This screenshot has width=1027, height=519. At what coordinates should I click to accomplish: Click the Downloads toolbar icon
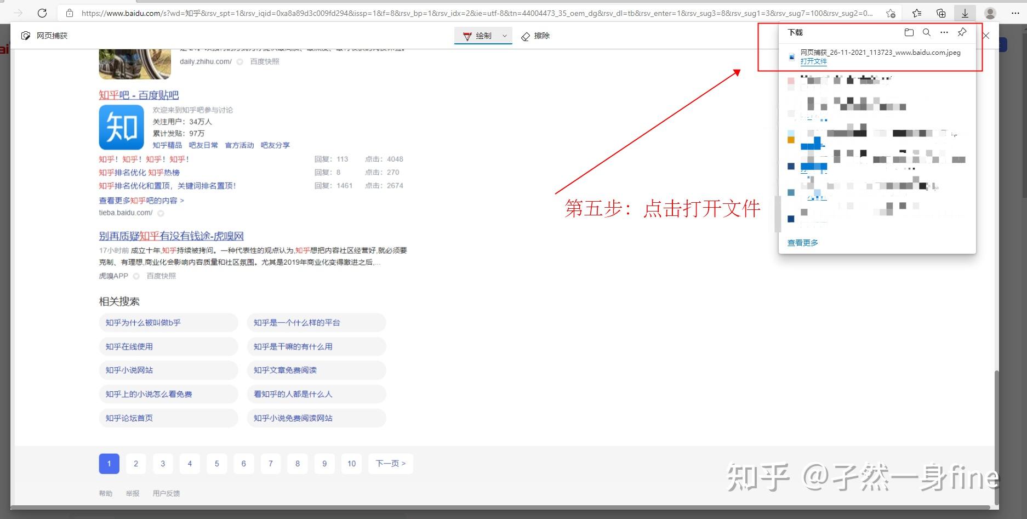(965, 13)
